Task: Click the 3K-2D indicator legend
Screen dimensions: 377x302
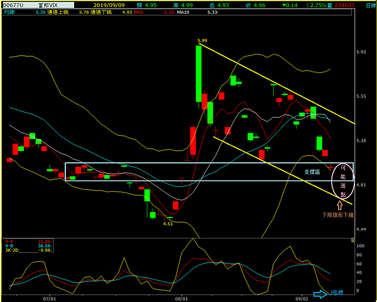Action: click(12, 250)
